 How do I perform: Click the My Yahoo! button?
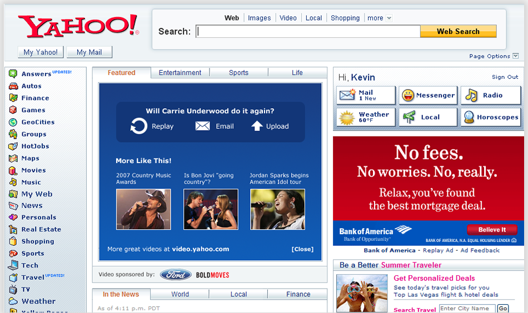coord(41,52)
